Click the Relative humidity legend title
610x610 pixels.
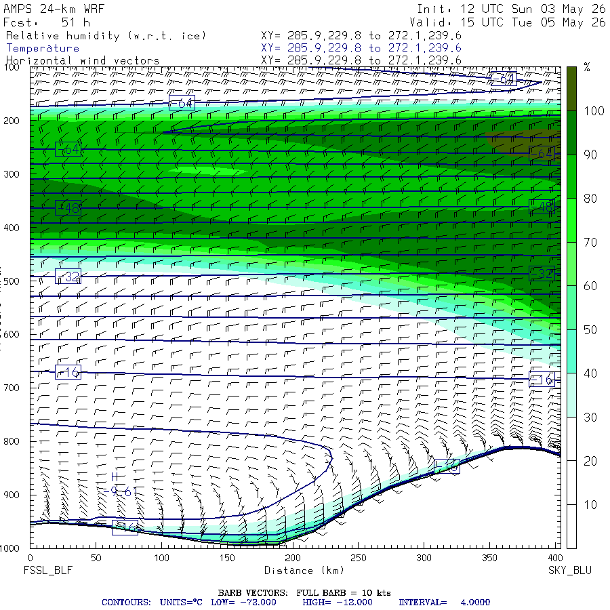(106, 36)
